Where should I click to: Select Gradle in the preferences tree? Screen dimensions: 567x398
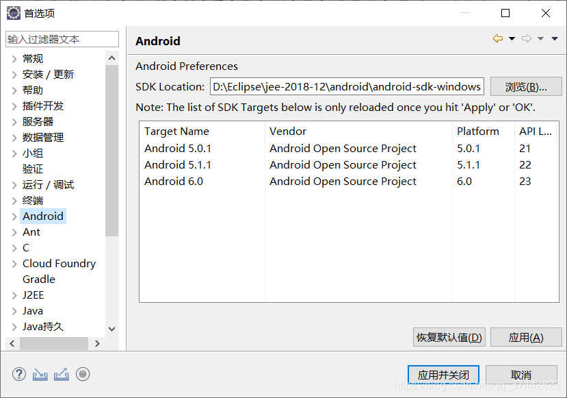tap(39, 279)
